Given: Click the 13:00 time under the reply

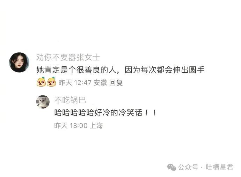Looking at the screenshot, I should (79, 126).
